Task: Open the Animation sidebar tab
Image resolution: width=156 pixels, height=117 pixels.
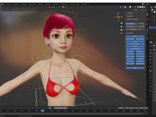Action: [147, 31]
